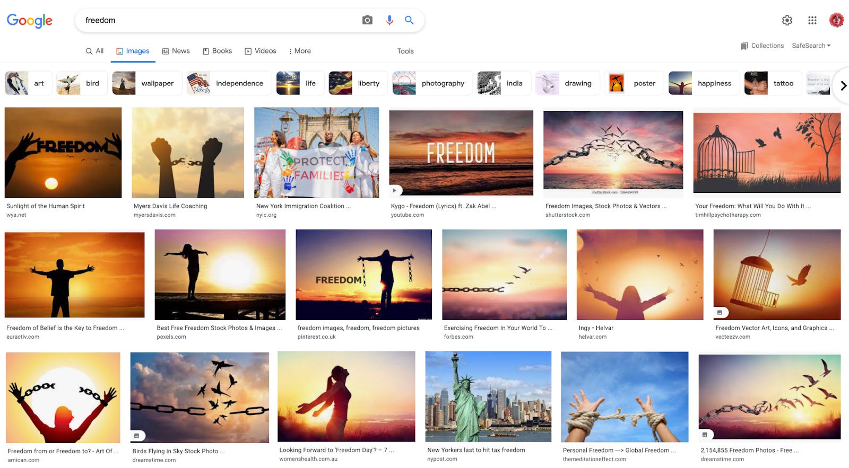Play the Kygo Freedom video thumbnail
The height and width of the screenshot is (468, 849).
point(461,153)
